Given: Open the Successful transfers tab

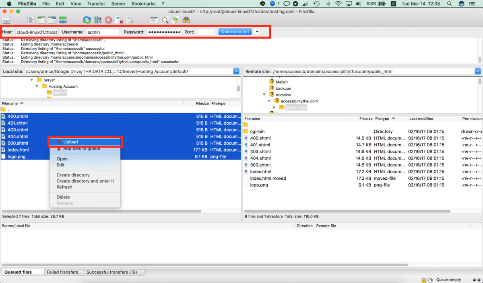Looking at the screenshot, I should pyautogui.click(x=114, y=272).
